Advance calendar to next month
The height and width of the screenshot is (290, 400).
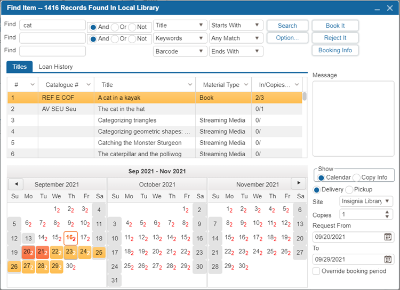point(299,184)
